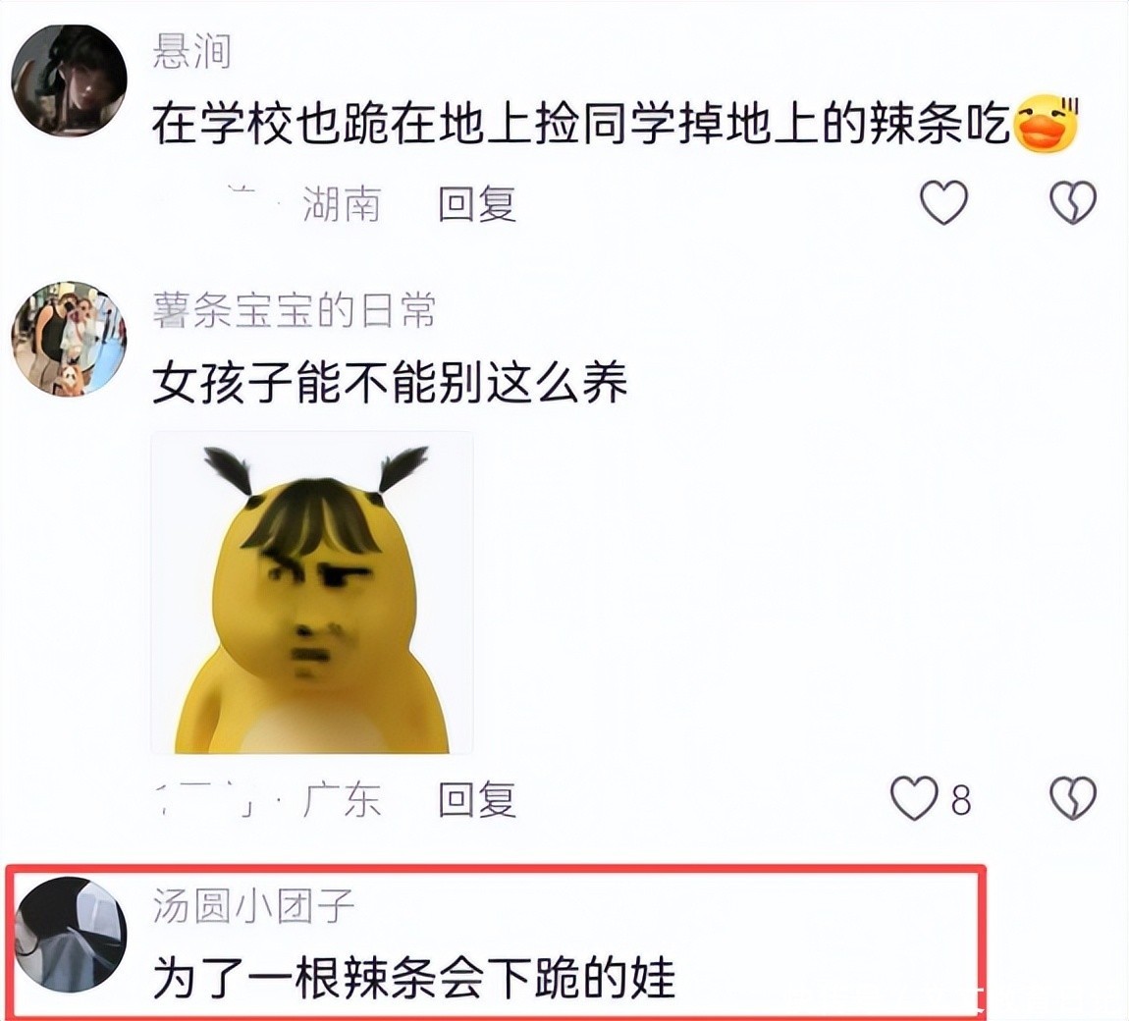
Task: Open the username 悬涧
Action: pos(191,52)
